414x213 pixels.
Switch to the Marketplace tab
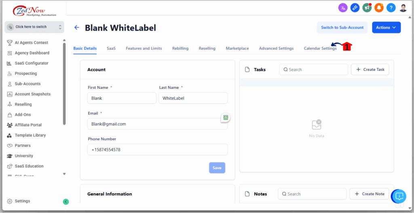237,49
